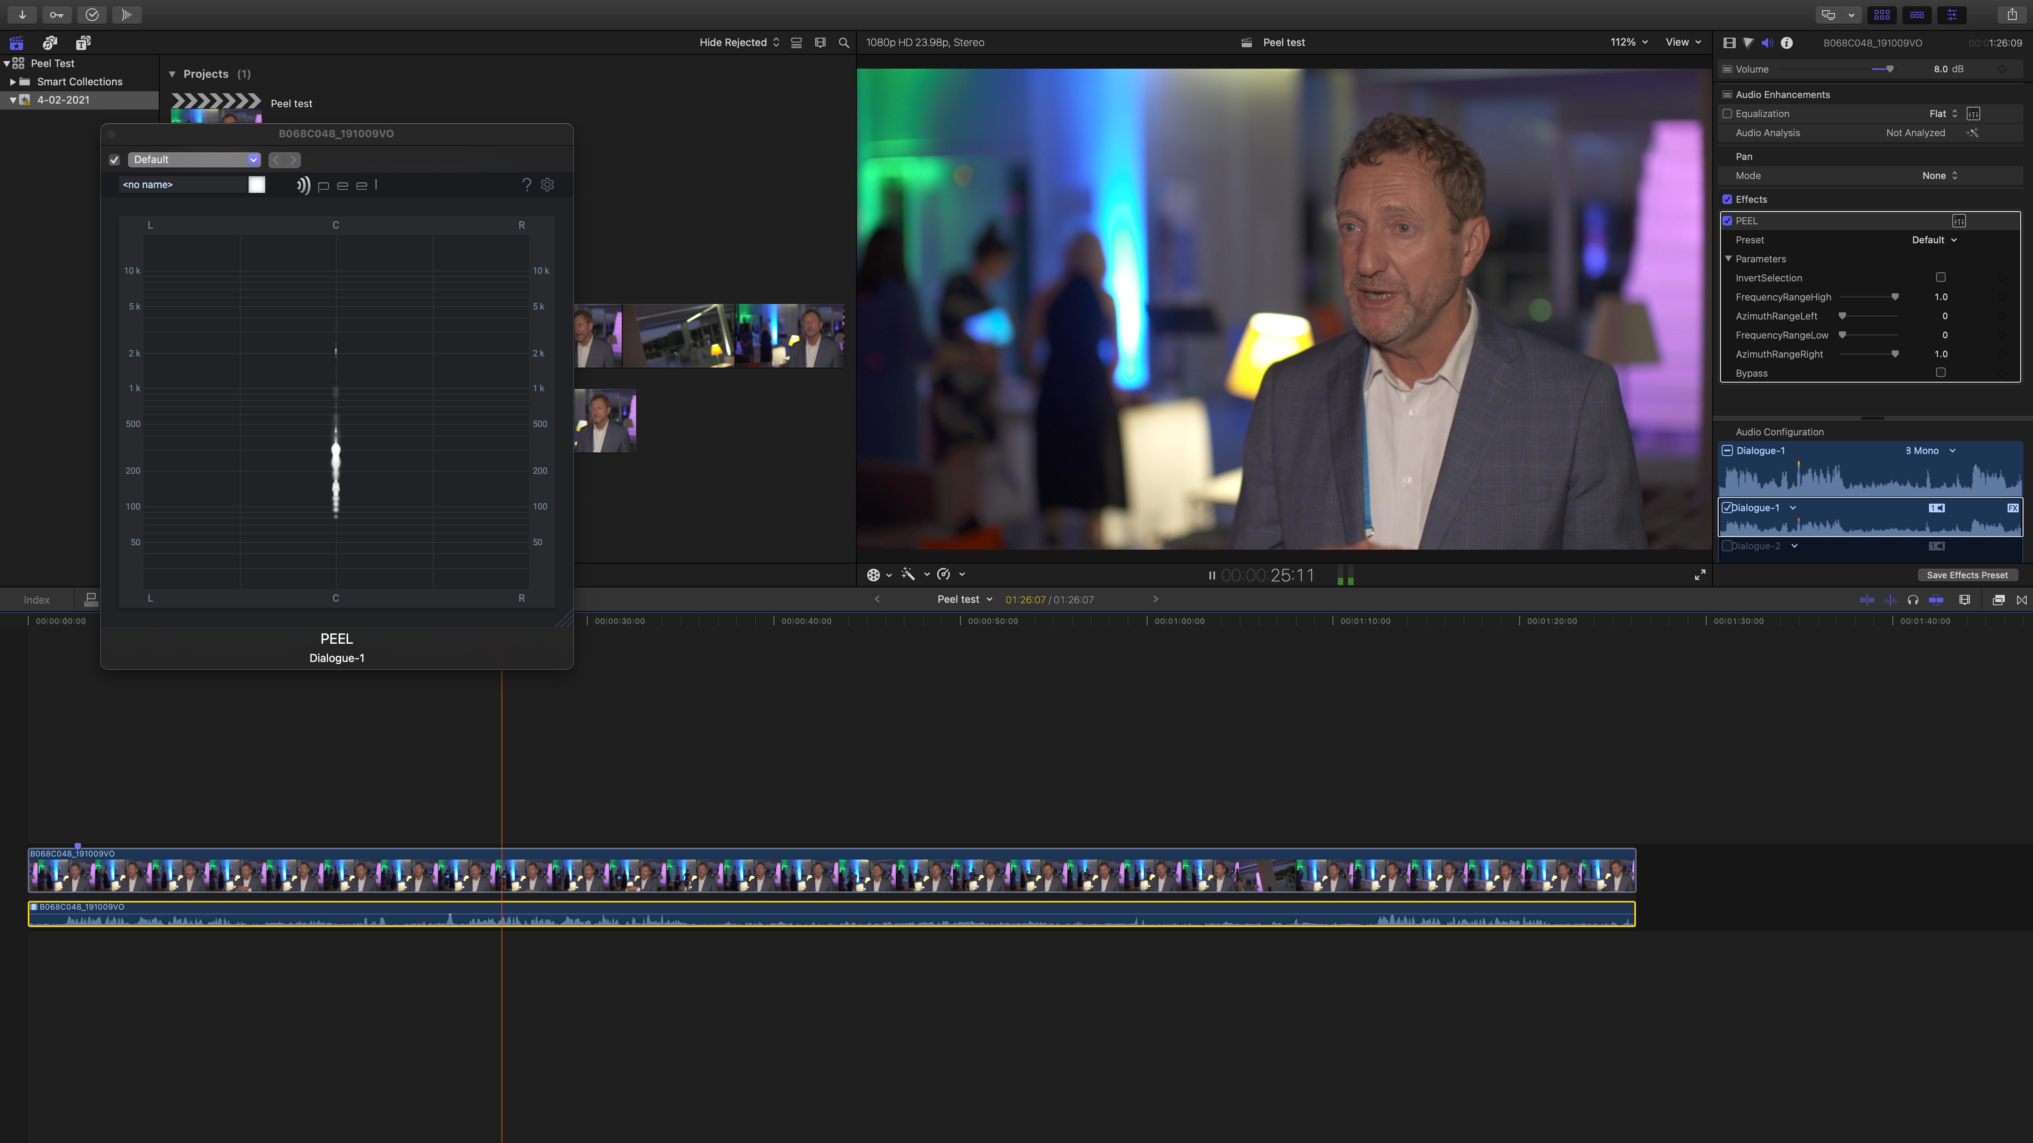Click the Audio Analysis magic wand
This screenshot has width=2033, height=1143.
tap(1973, 133)
